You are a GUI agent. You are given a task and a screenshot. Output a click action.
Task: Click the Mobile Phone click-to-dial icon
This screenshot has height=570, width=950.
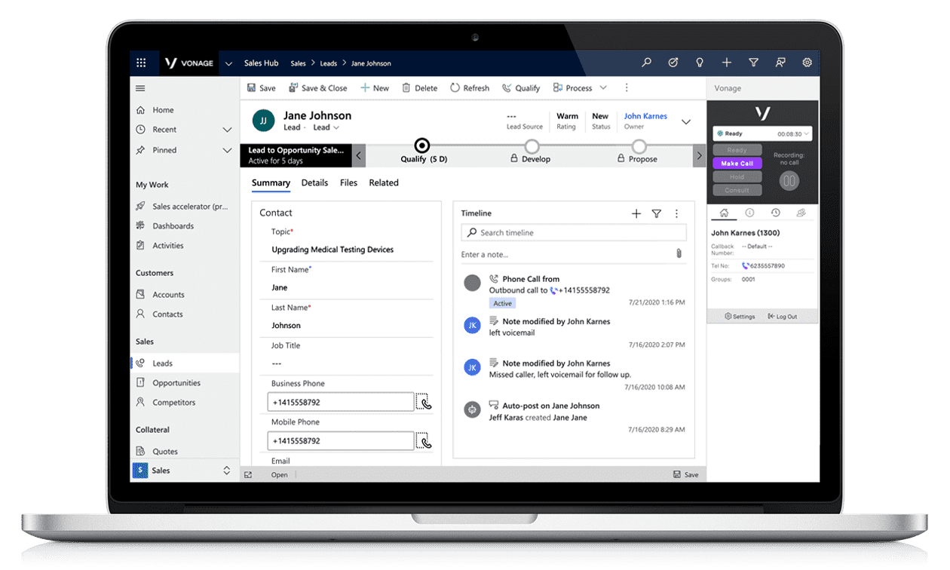(424, 441)
